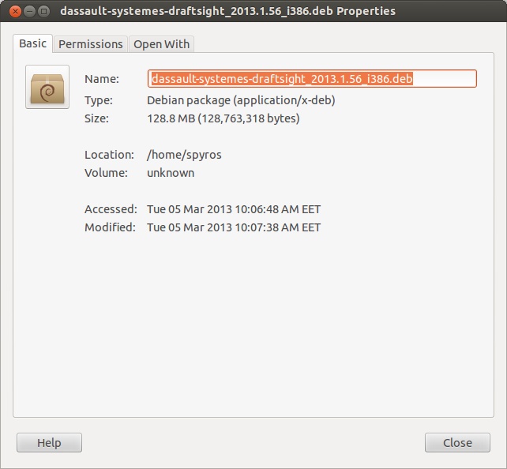
Task: Click the 'Name:' label
Action: point(102,79)
